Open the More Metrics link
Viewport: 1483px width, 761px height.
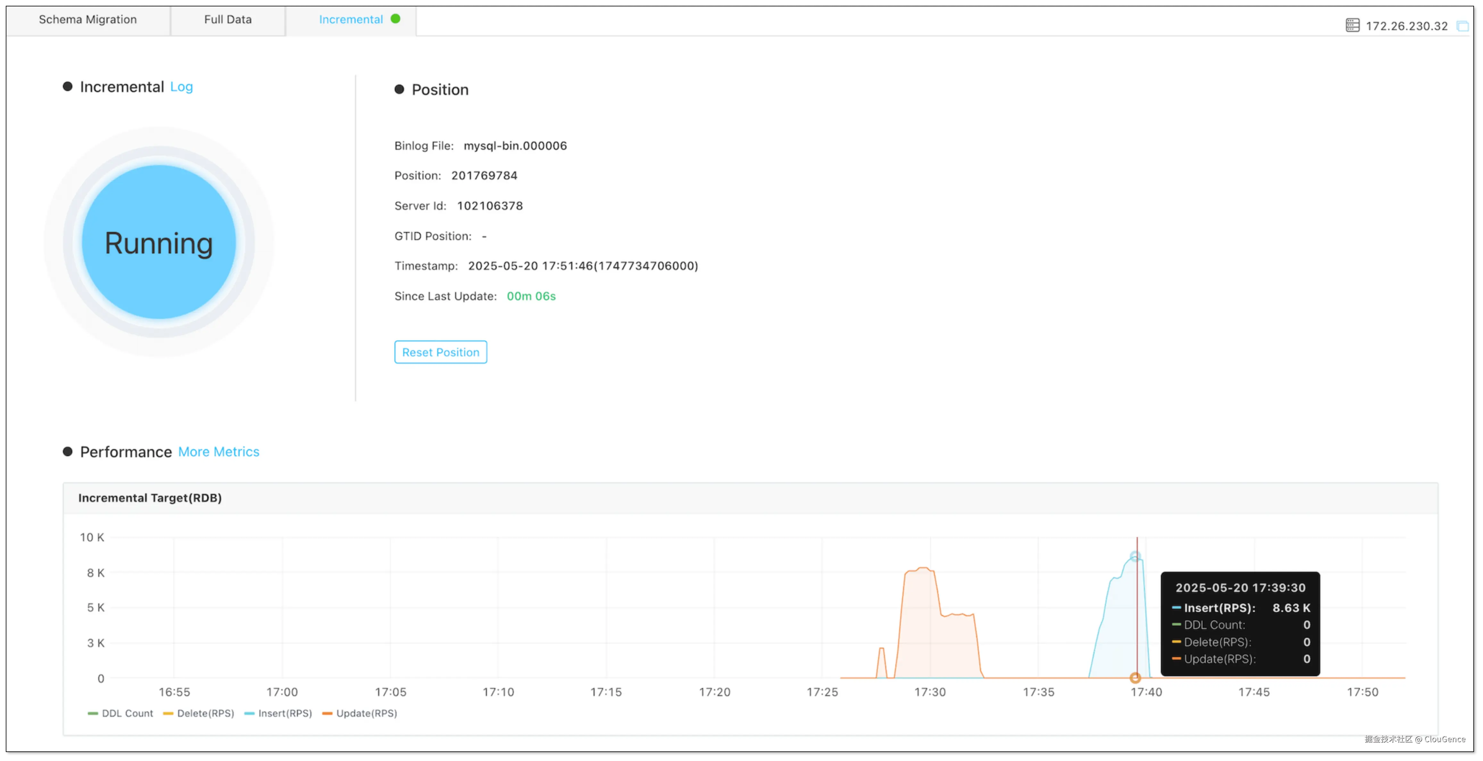[219, 452]
